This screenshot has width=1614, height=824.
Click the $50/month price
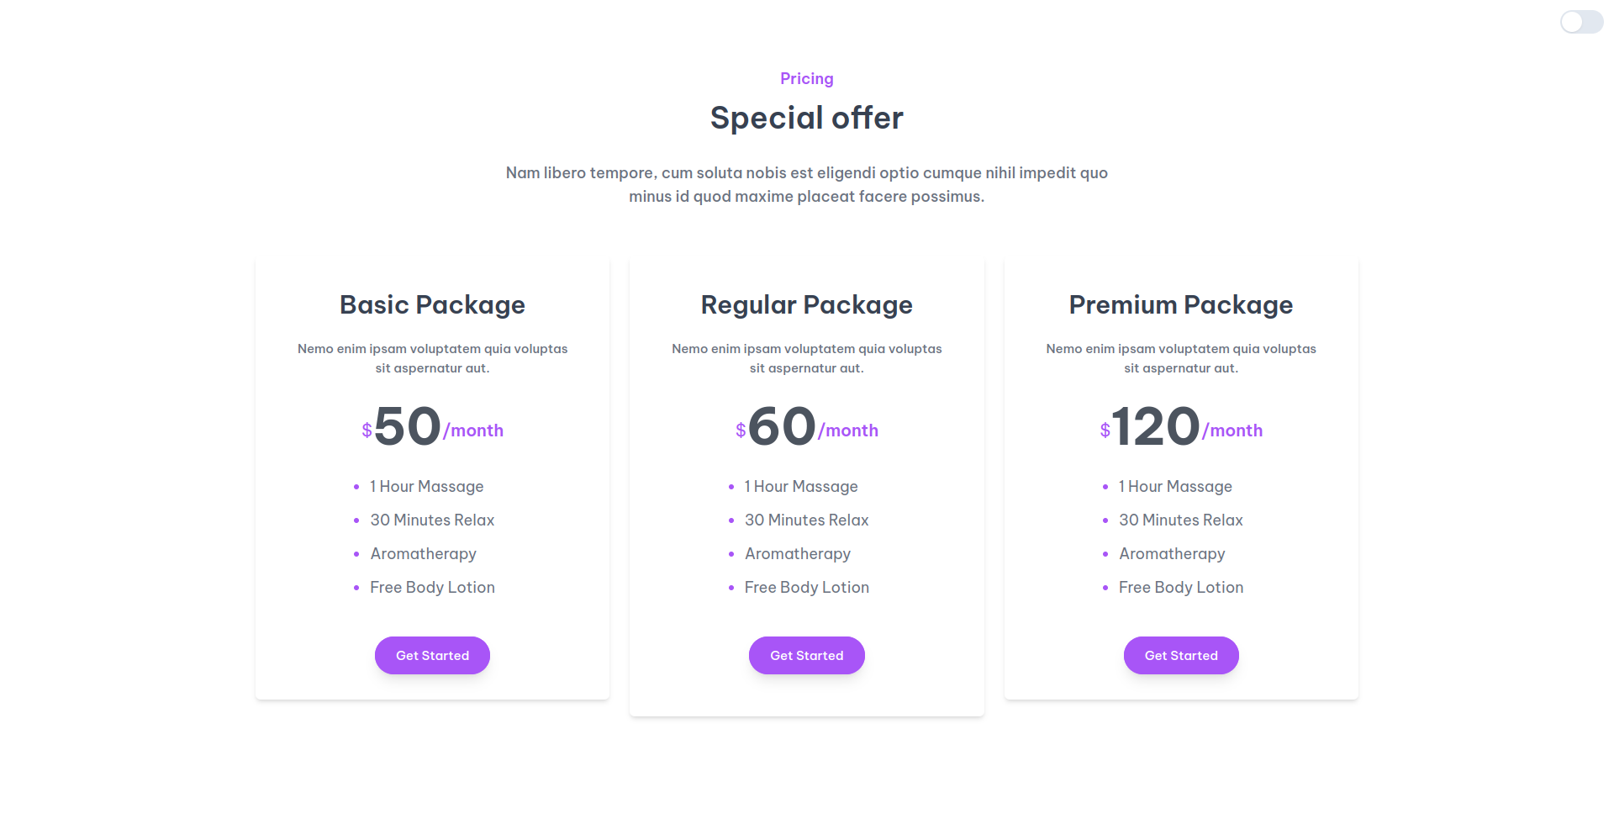432,426
